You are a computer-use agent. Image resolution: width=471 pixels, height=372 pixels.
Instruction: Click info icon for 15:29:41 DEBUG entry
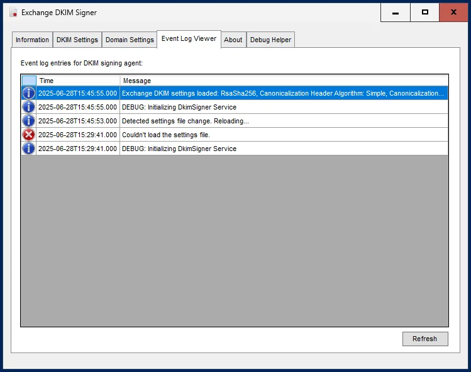29,149
